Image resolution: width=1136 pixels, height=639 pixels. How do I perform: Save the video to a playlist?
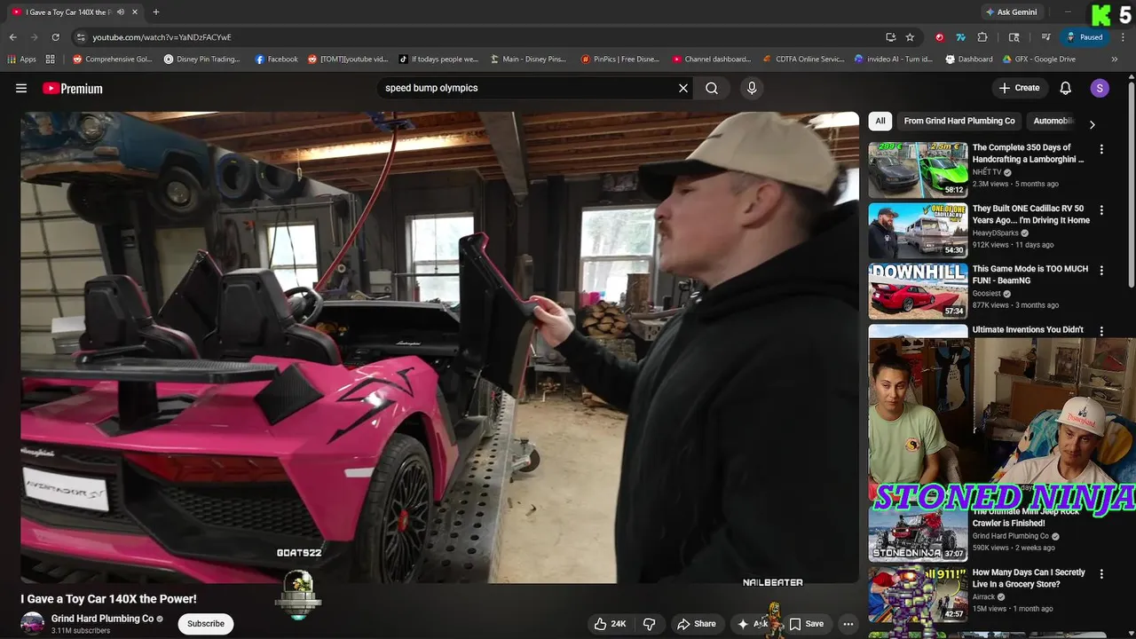click(x=807, y=624)
